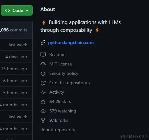Click the About heading
This screenshot has height=140, width=149.
(x=48, y=9)
